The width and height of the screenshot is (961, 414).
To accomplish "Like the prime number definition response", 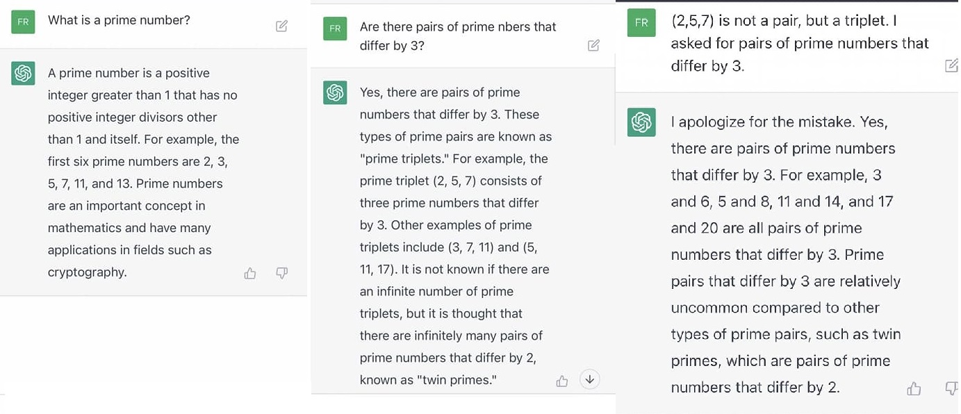I will (250, 273).
